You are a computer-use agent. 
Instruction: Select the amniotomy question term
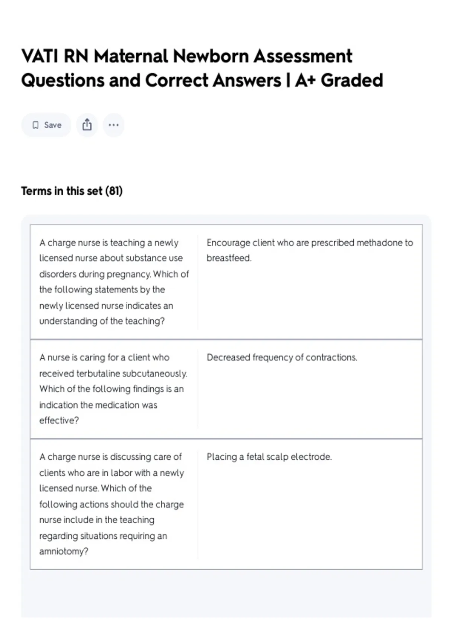coord(111,504)
